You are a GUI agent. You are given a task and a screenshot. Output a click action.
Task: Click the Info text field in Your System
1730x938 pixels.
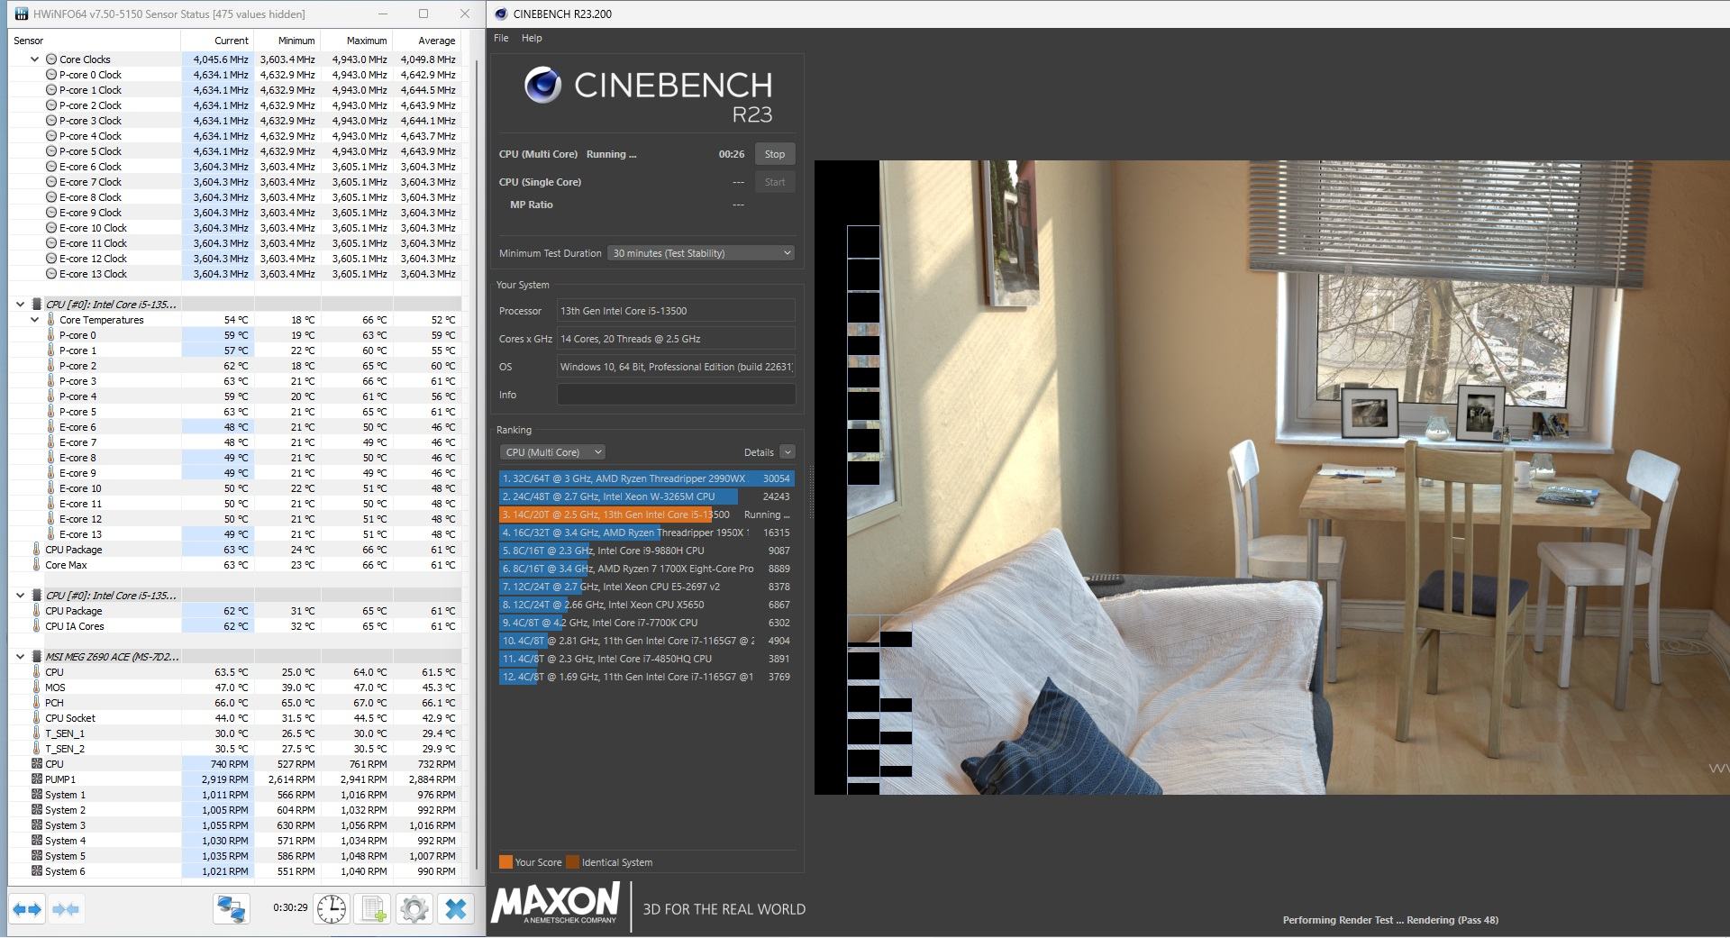tap(676, 395)
